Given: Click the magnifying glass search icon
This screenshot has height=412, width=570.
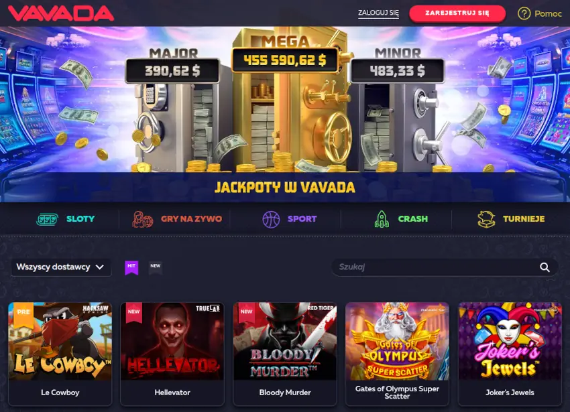Looking at the screenshot, I should click(545, 267).
